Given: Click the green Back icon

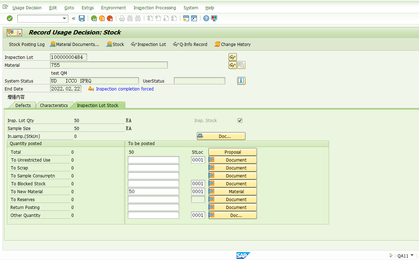Looking at the screenshot, I should (x=94, y=18).
